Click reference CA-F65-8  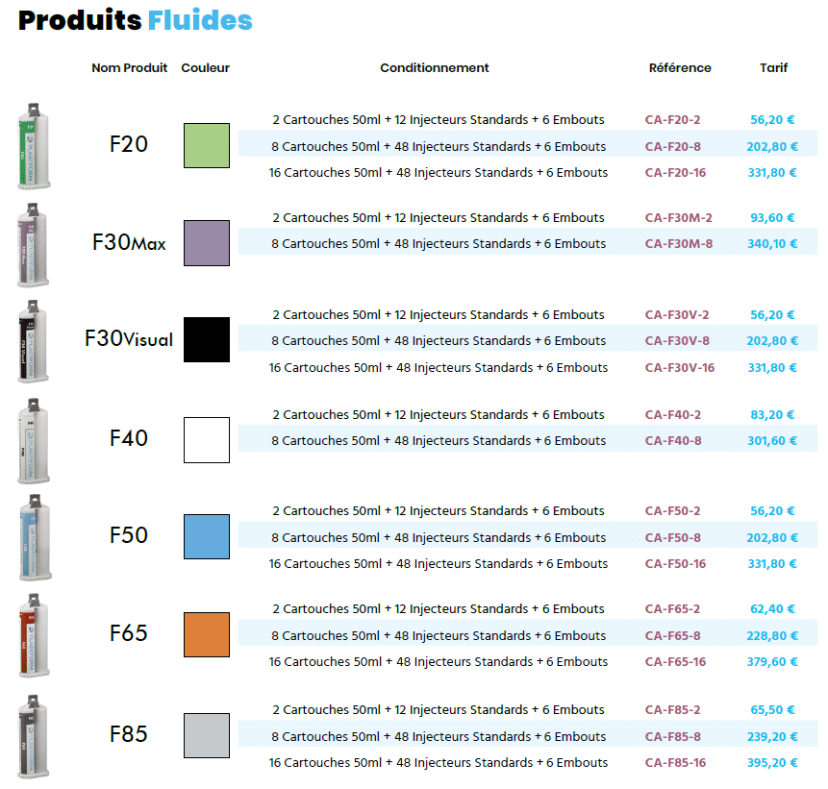(672, 636)
